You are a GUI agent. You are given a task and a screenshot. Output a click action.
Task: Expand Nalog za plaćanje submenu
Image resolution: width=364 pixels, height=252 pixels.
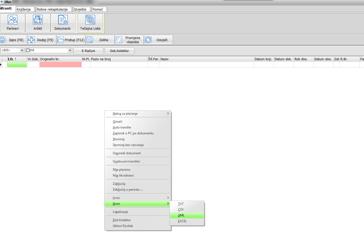click(x=168, y=114)
